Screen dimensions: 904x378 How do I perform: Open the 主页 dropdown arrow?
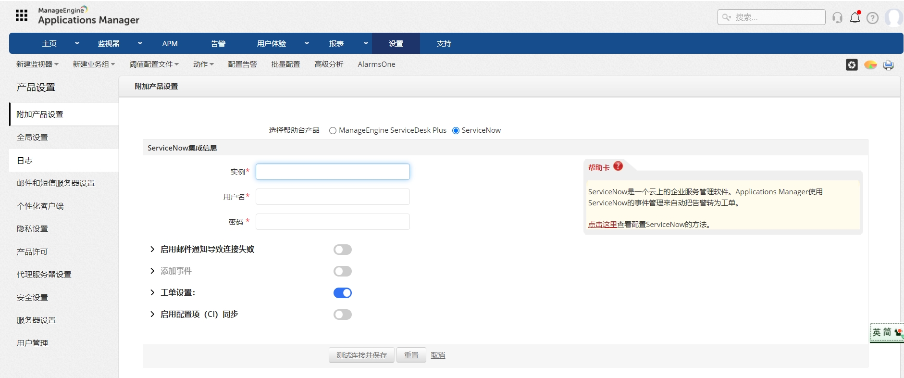77,43
